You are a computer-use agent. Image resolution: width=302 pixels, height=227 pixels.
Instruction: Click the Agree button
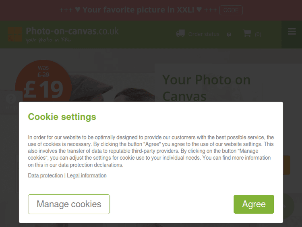pos(254,204)
